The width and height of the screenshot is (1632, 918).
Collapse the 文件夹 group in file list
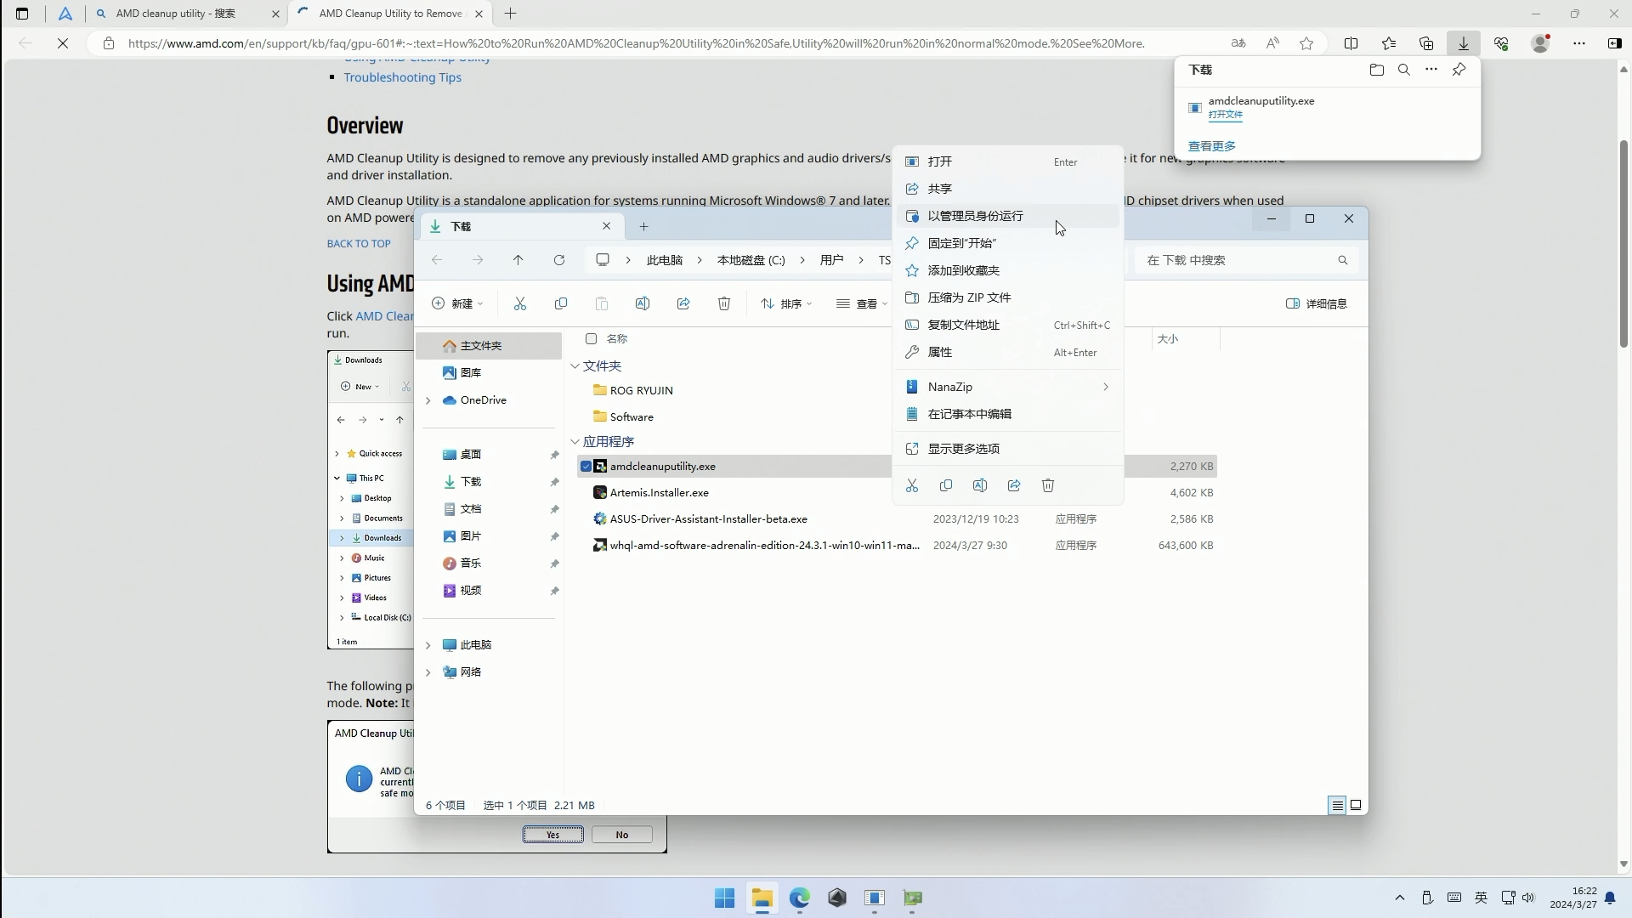tap(576, 366)
